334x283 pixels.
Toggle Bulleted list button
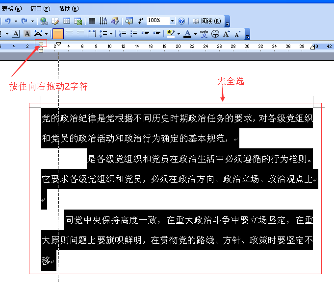tap(134, 34)
